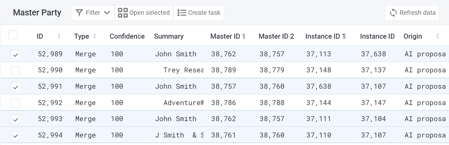The width and height of the screenshot is (449, 145).
Task: Select the checkbox for row 52,992
Action: pyautogui.click(x=15, y=103)
